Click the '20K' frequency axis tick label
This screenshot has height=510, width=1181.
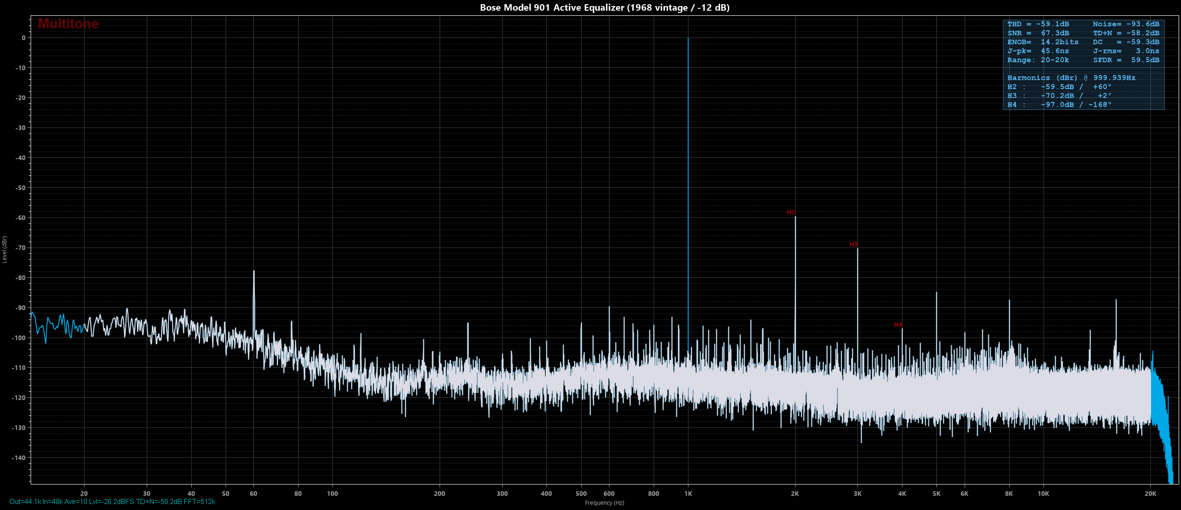(x=1150, y=493)
